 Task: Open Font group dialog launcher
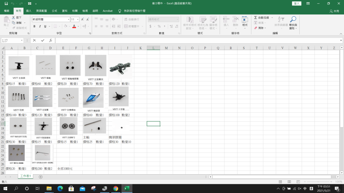[x=90, y=34]
